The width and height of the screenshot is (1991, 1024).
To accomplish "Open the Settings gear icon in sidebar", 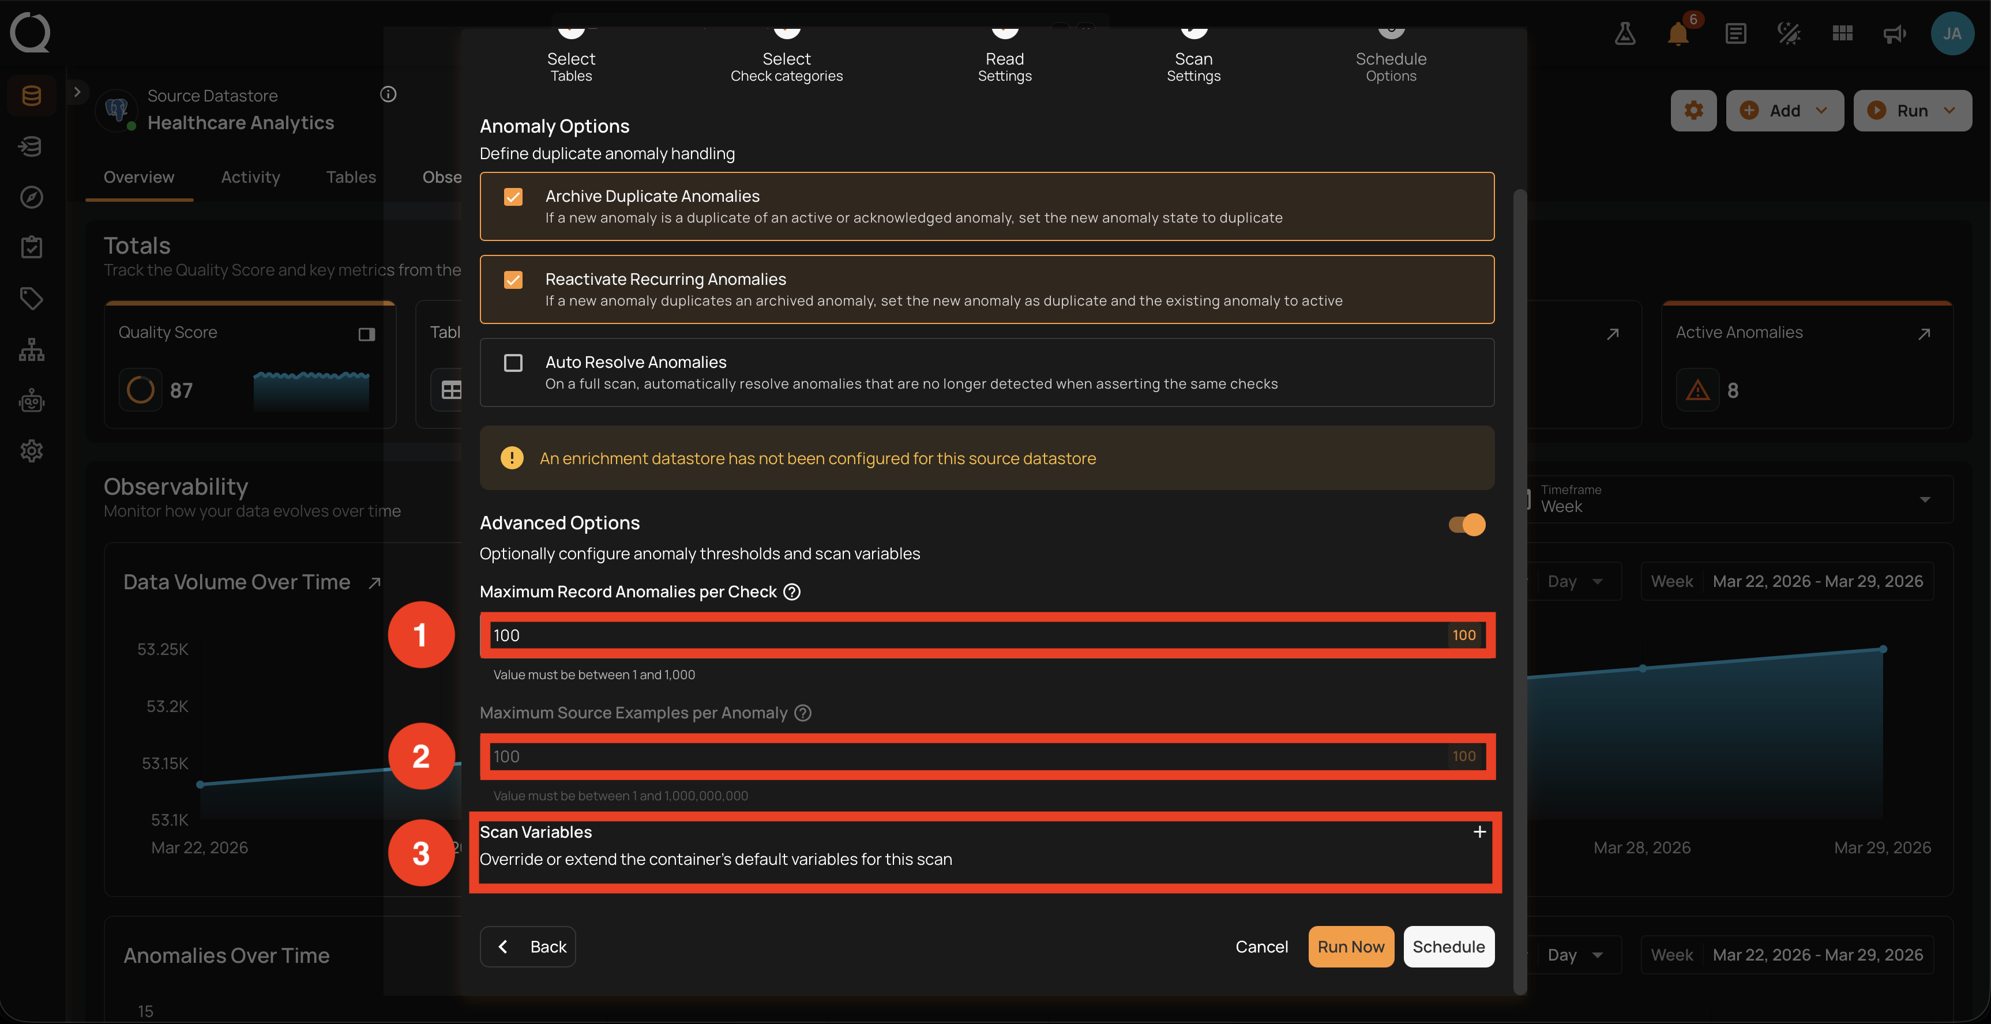I will (32, 450).
